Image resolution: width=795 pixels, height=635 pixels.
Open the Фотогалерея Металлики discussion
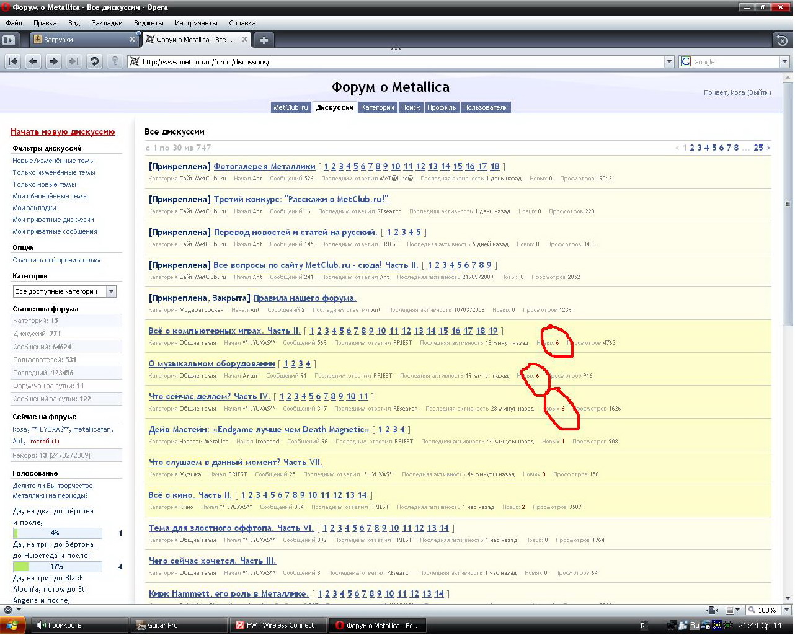[x=264, y=166]
